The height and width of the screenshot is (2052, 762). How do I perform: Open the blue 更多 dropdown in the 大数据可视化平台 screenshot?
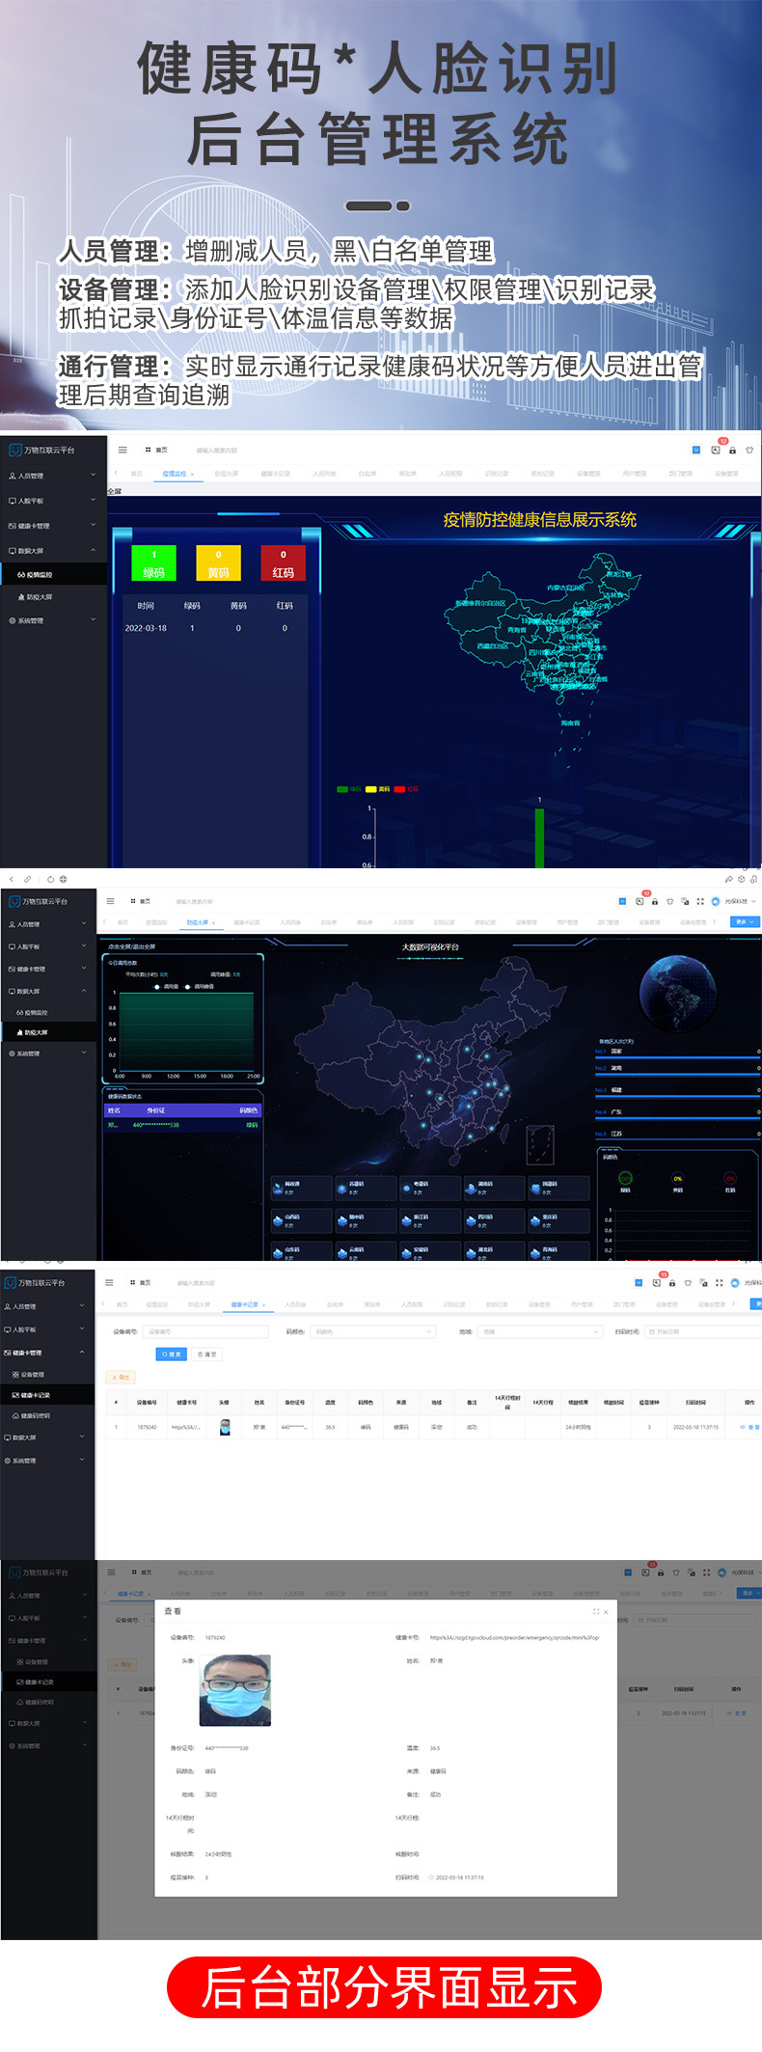pos(747,921)
